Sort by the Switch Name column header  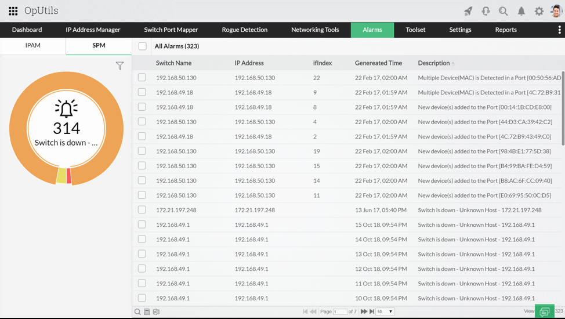[x=173, y=63]
